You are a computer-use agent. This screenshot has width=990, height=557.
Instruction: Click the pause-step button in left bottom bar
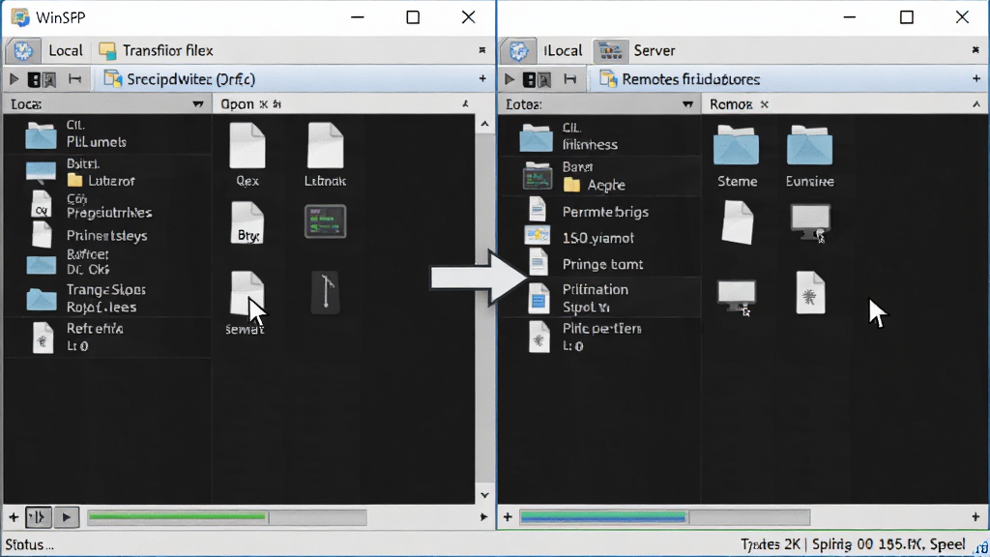(38, 517)
